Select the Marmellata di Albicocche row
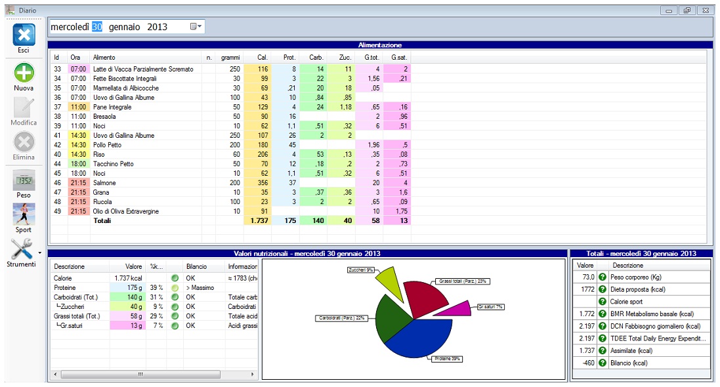Viewport: 720px width, 387px height. coord(231,88)
